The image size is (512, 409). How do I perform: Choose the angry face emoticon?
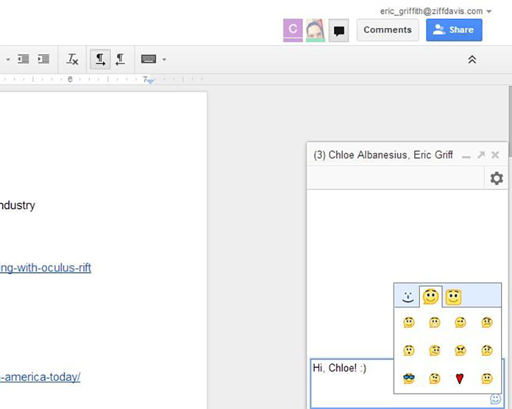(459, 351)
